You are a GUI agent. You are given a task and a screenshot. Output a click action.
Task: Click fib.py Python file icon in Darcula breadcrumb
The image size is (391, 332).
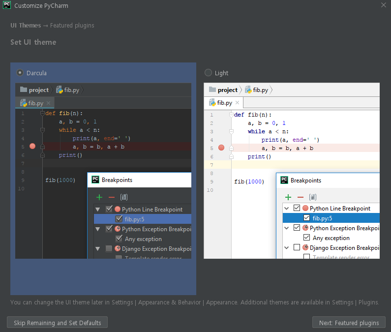(x=60, y=90)
